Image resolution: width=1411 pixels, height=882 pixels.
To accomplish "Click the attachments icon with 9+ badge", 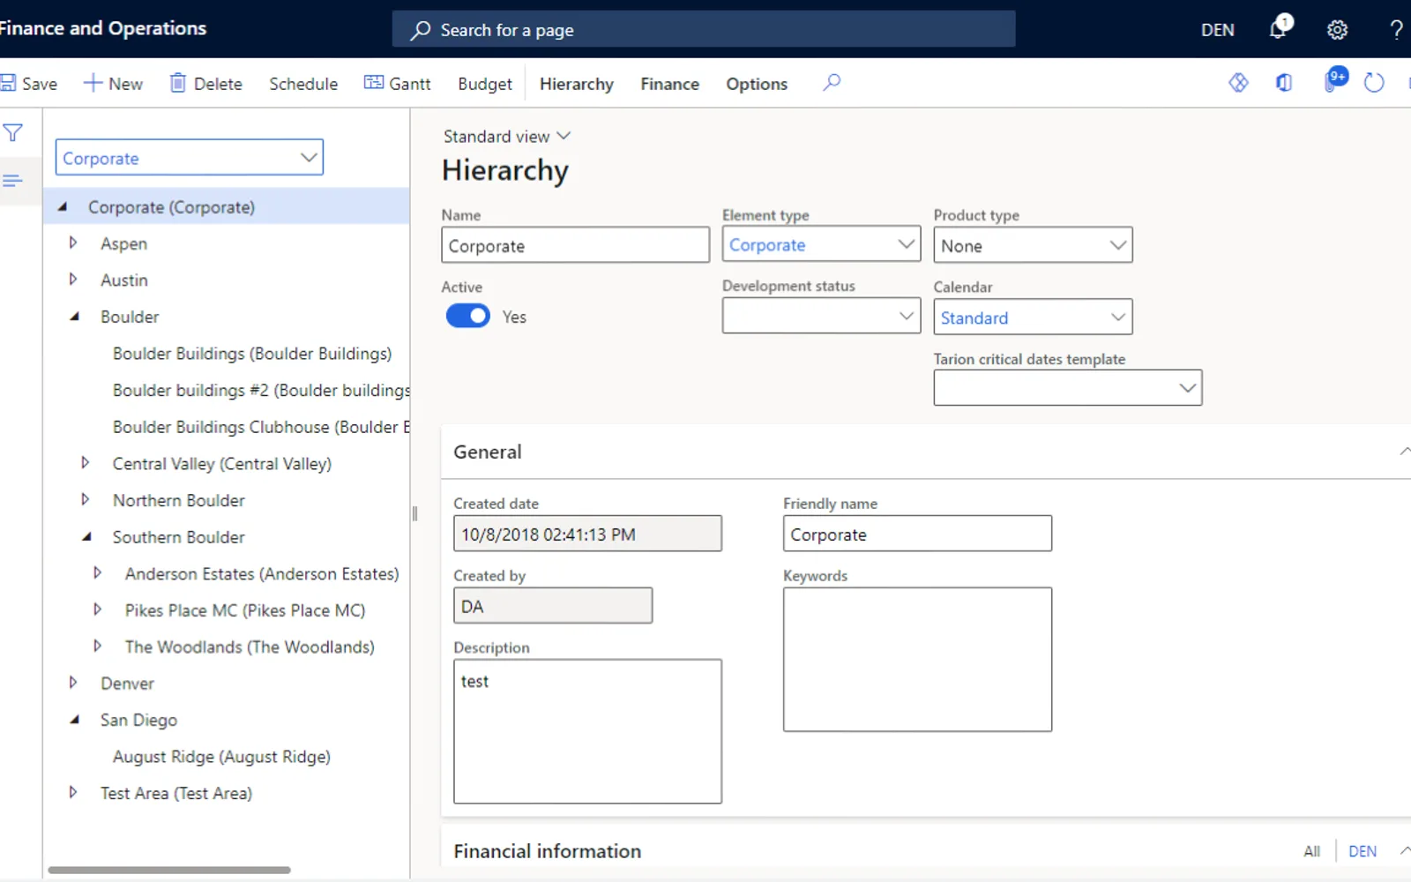I will click(1334, 80).
